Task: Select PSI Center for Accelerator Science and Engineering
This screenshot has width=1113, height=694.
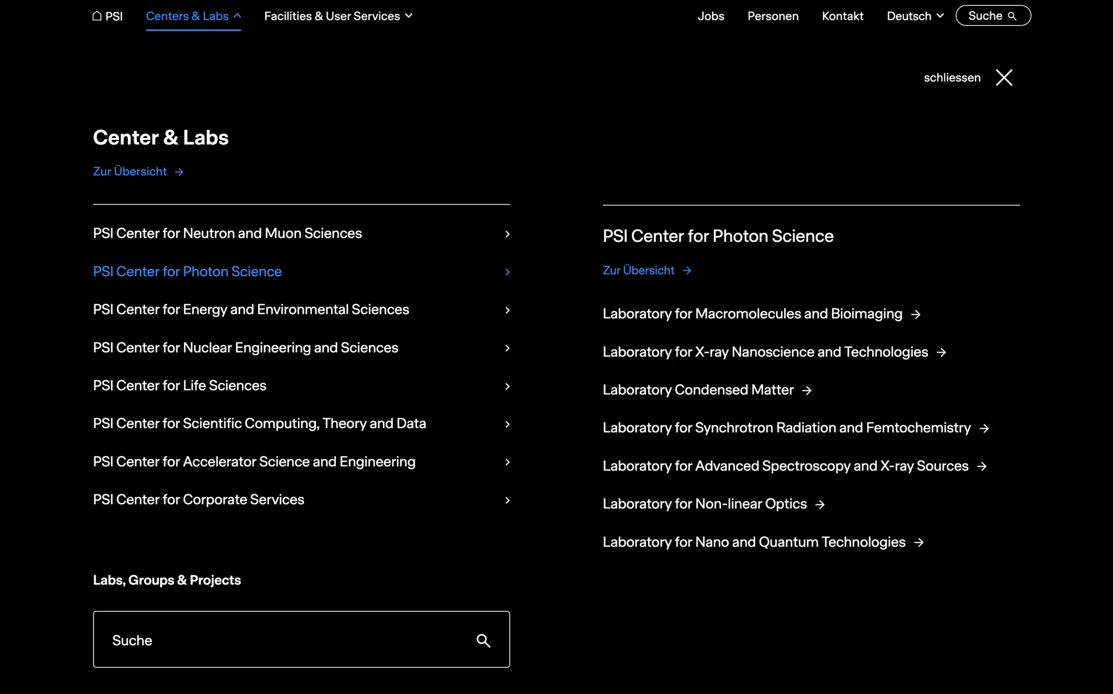Action: click(254, 461)
